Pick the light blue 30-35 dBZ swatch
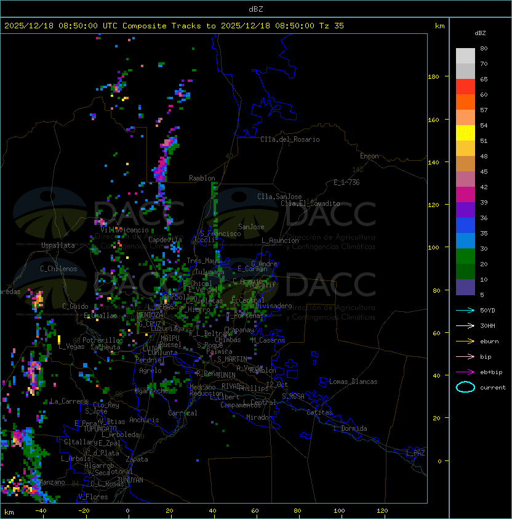 point(465,240)
